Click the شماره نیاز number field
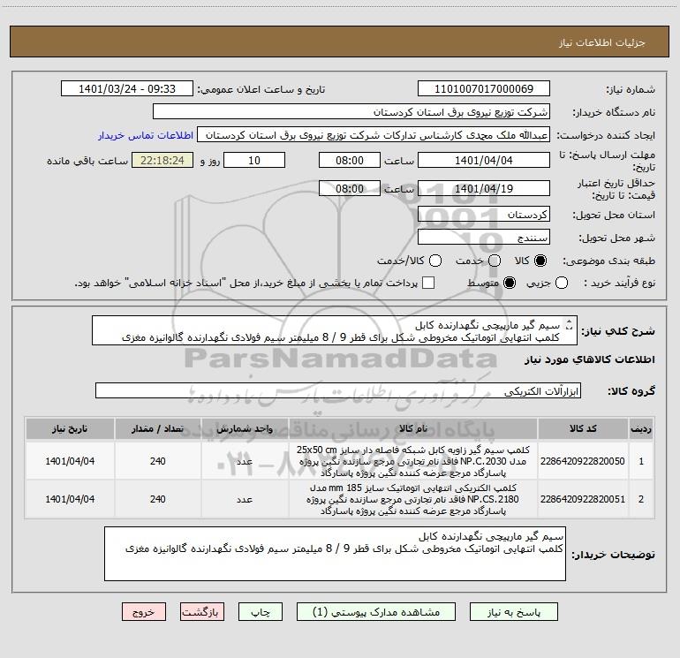 pos(484,88)
